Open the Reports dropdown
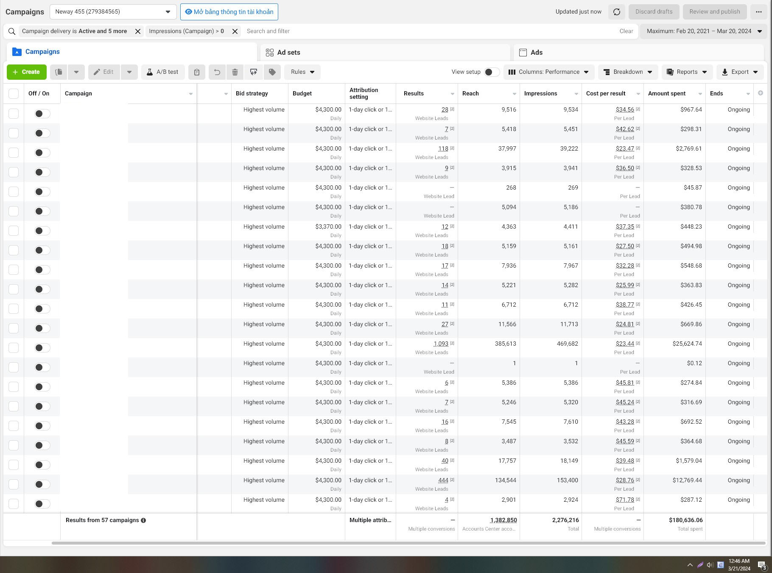Screen dimensions: 772x573 [x=687, y=72]
